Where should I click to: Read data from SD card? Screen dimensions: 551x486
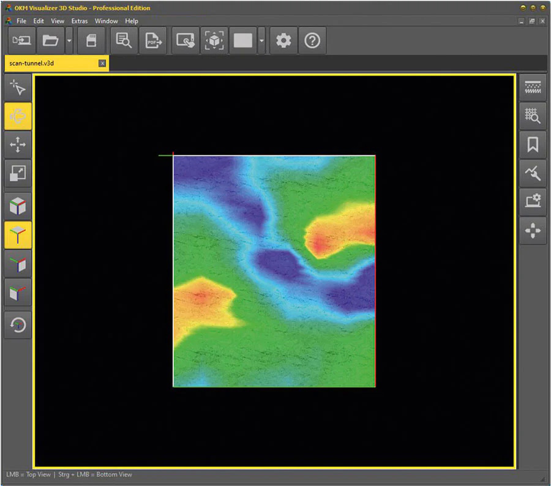click(92, 40)
